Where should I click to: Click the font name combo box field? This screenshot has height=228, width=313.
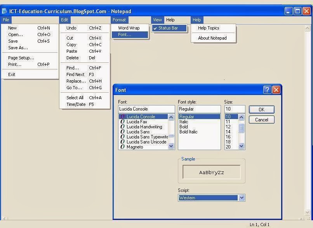146,109
